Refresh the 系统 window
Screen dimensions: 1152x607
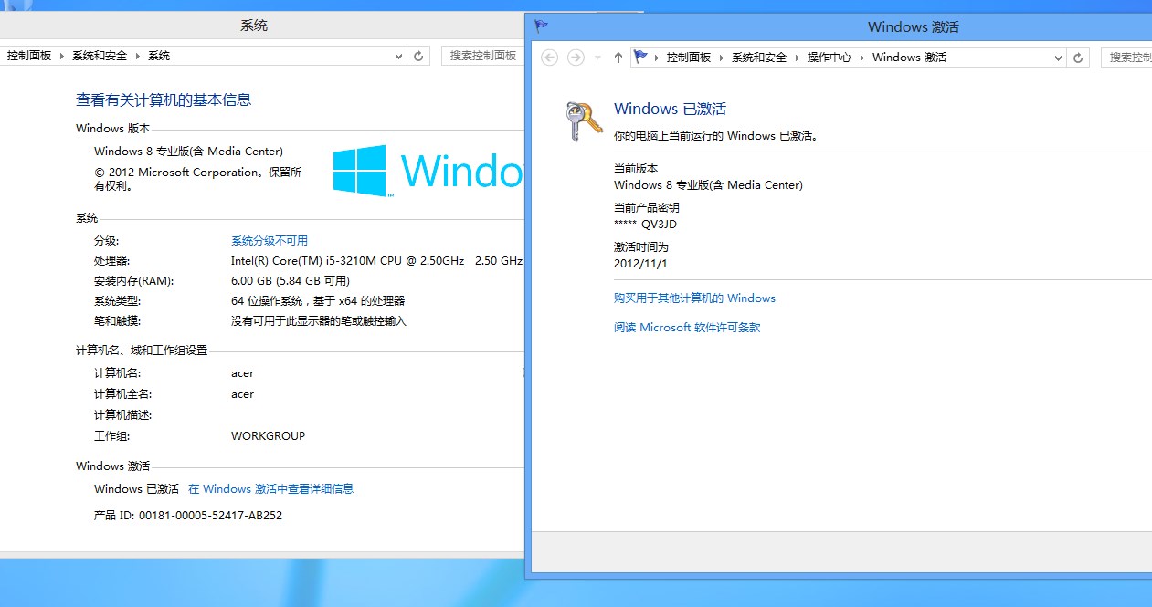tap(418, 56)
